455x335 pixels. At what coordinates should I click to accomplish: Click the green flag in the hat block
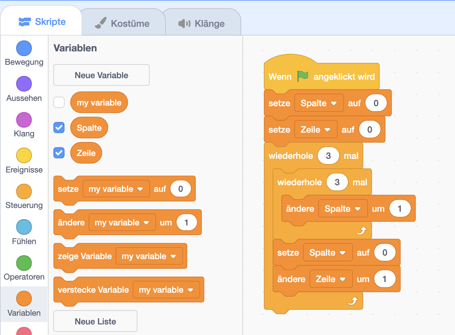(302, 76)
